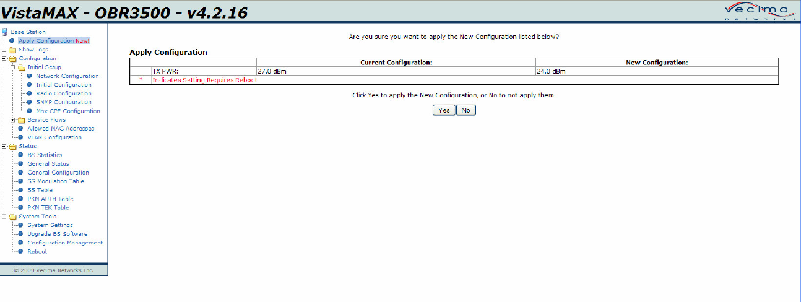Open the Allowed MAC Addresses page
This screenshot has height=302, width=801.
(x=61, y=129)
